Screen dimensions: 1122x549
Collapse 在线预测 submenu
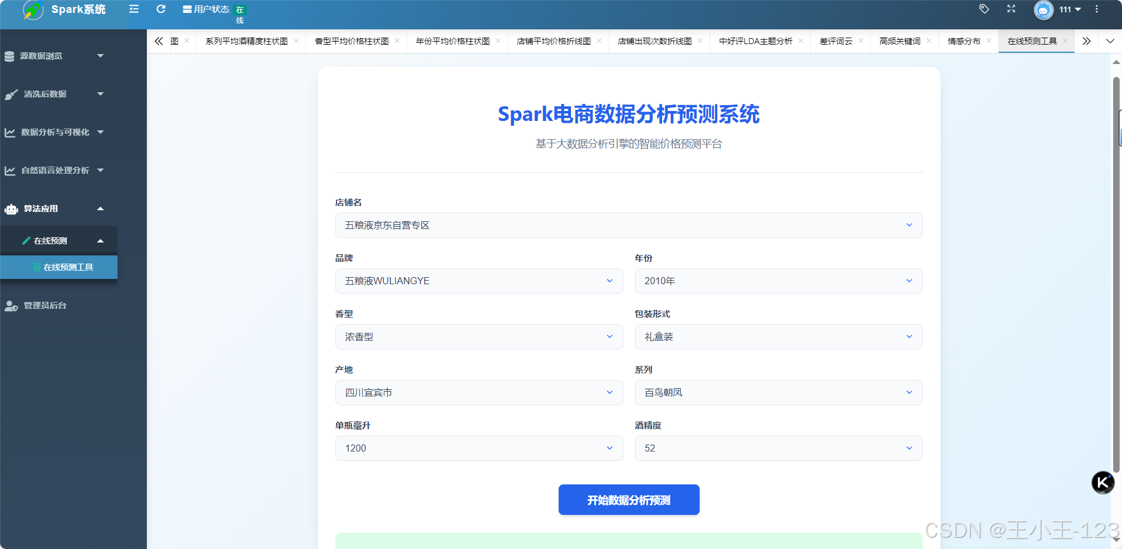pyautogui.click(x=59, y=241)
